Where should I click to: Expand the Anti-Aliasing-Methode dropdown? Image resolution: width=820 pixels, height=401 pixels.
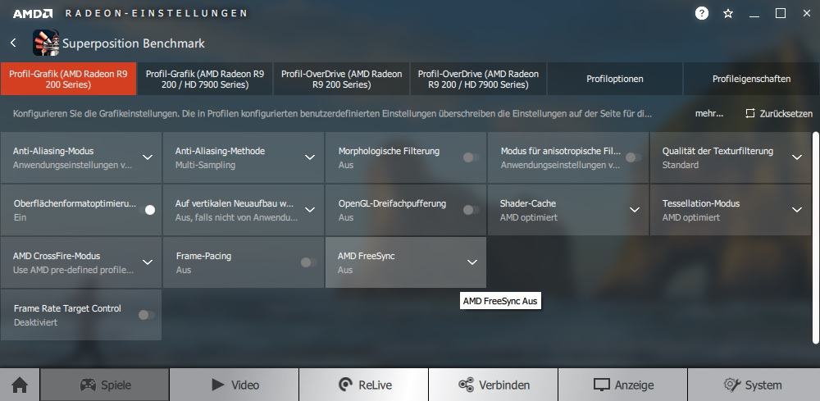[x=310, y=157]
